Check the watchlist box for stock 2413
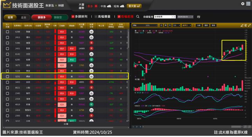Screen dimensions: 252x137 [x=7, y=37]
